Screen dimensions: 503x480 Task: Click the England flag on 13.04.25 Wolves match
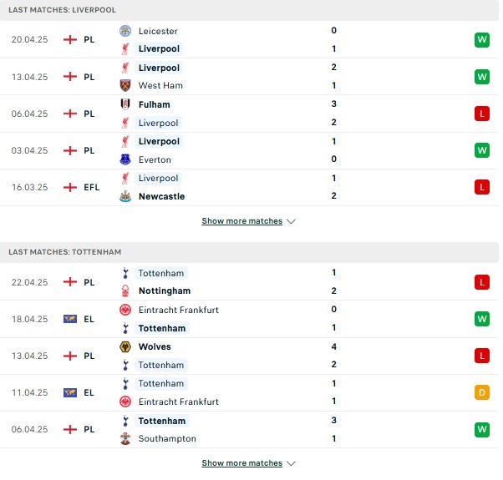70,356
